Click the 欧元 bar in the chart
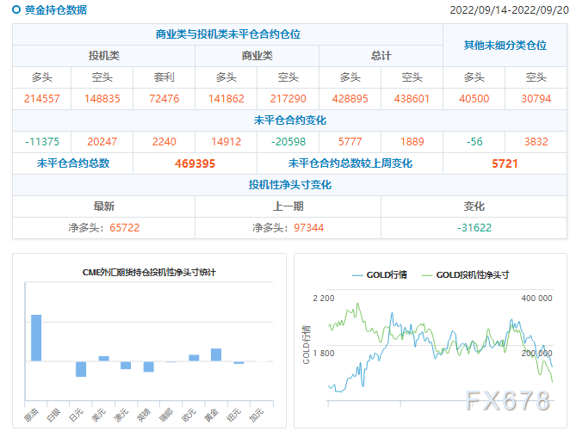 click(194, 358)
